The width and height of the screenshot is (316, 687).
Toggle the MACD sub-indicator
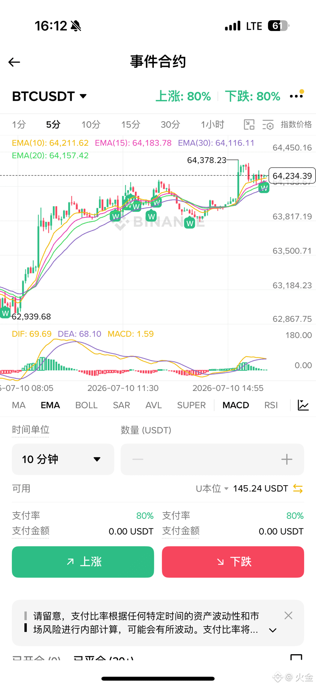tap(236, 405)
